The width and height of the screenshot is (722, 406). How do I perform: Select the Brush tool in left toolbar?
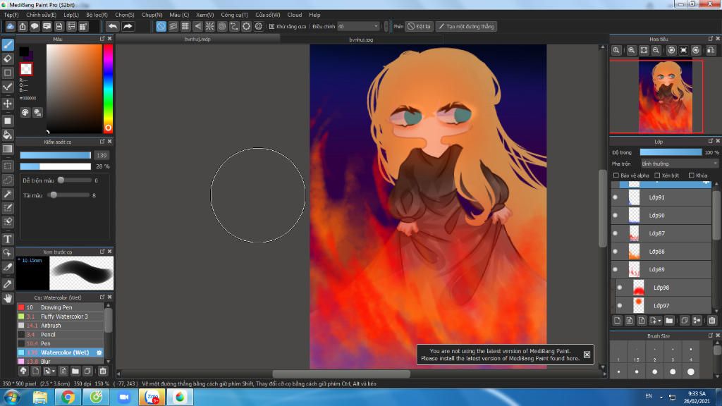pos(8,44)
